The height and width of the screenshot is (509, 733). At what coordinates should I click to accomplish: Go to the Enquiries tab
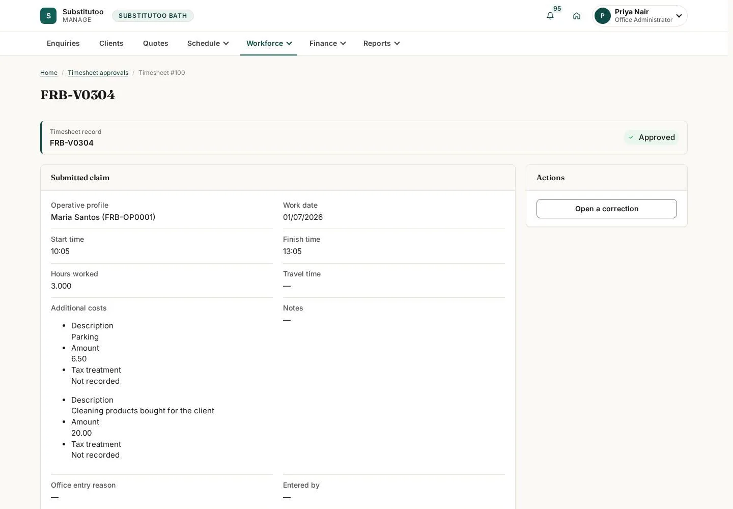[63, 43]
